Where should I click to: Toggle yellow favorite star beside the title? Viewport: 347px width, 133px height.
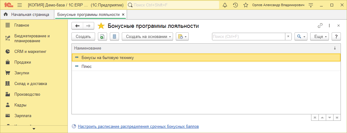[x=101, y=26]
